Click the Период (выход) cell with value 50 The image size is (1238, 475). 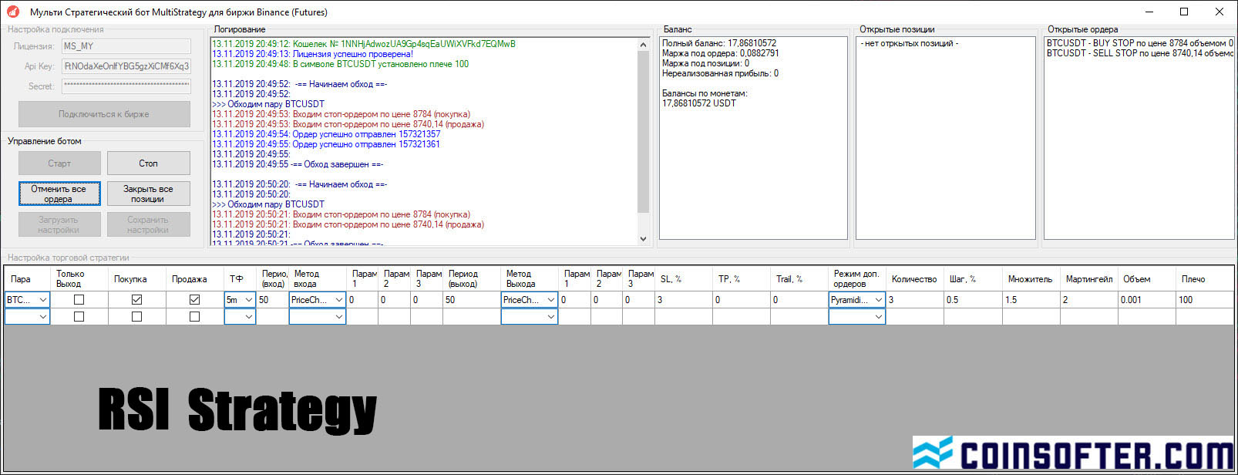point(472,300)
